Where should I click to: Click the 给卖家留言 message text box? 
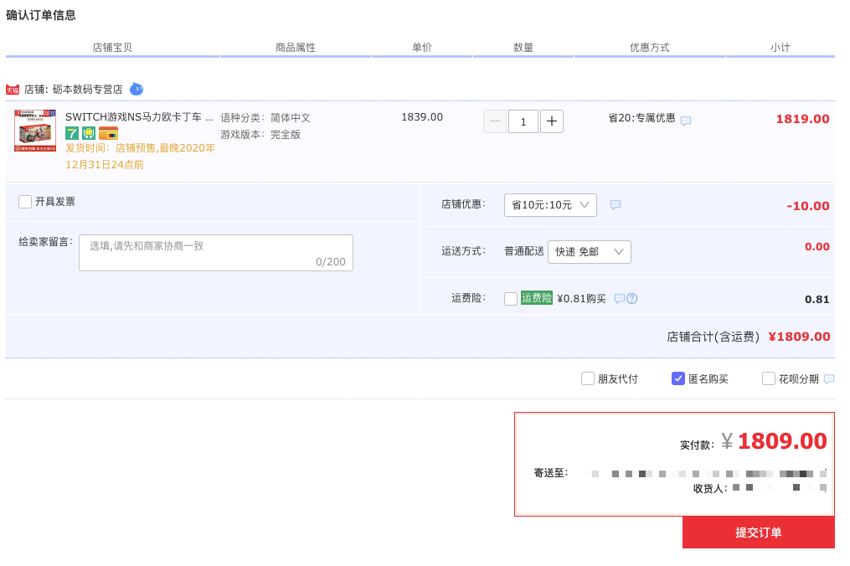coord(216,253)
